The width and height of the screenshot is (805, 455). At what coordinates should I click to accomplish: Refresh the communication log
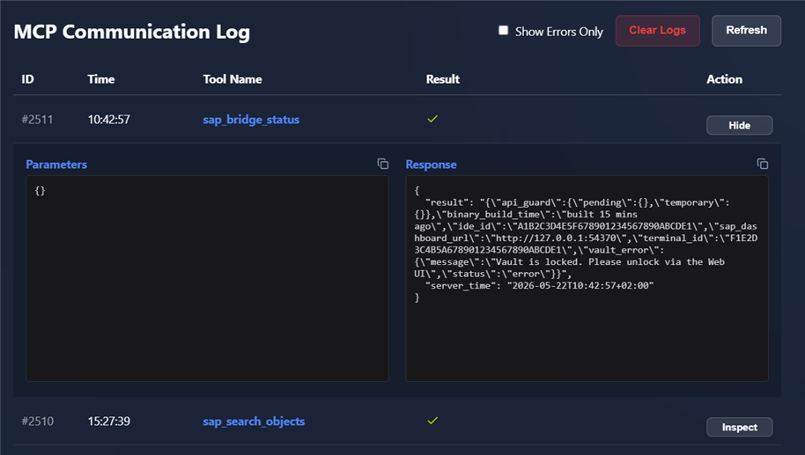tap(747, 31)
